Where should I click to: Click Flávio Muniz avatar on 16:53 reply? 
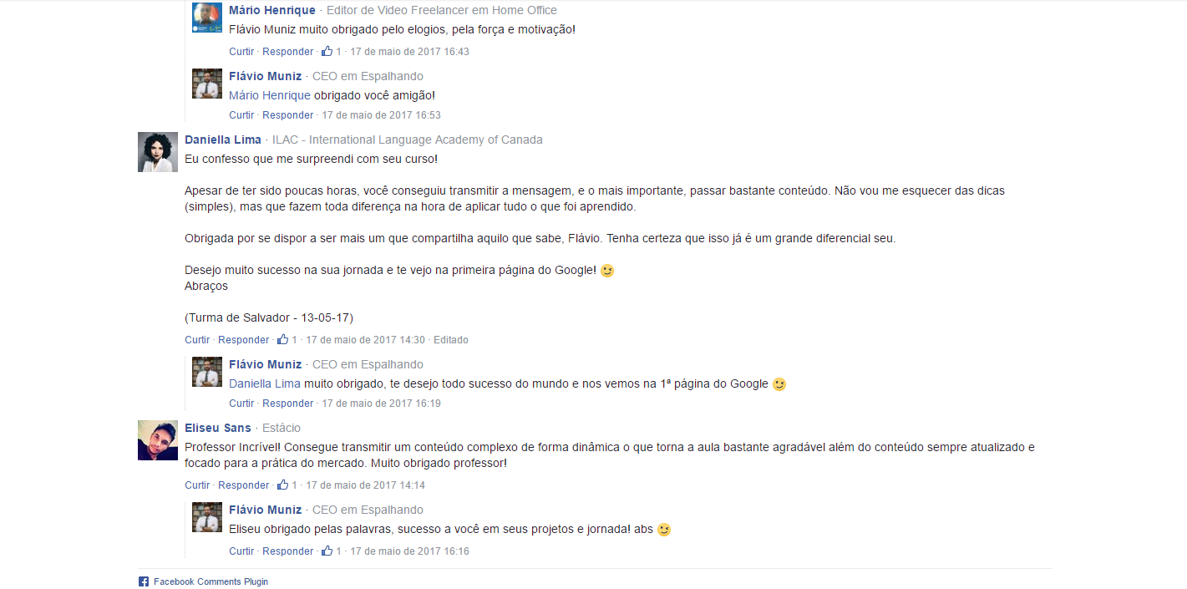pos(207,84)
